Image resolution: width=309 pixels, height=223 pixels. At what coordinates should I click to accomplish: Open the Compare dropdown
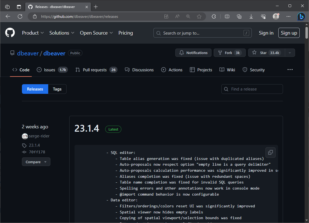point(36,162)
